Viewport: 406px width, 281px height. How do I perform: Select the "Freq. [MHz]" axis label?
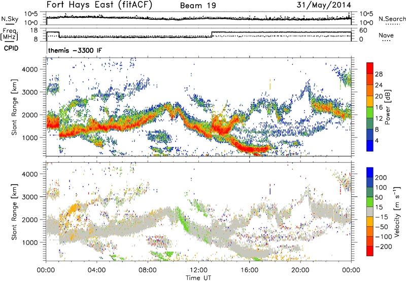pyautogui.click(x=9, y=34)
